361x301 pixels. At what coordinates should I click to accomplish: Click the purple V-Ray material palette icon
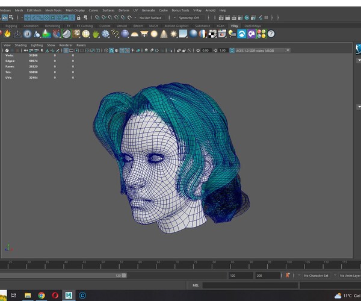point(251,34)
